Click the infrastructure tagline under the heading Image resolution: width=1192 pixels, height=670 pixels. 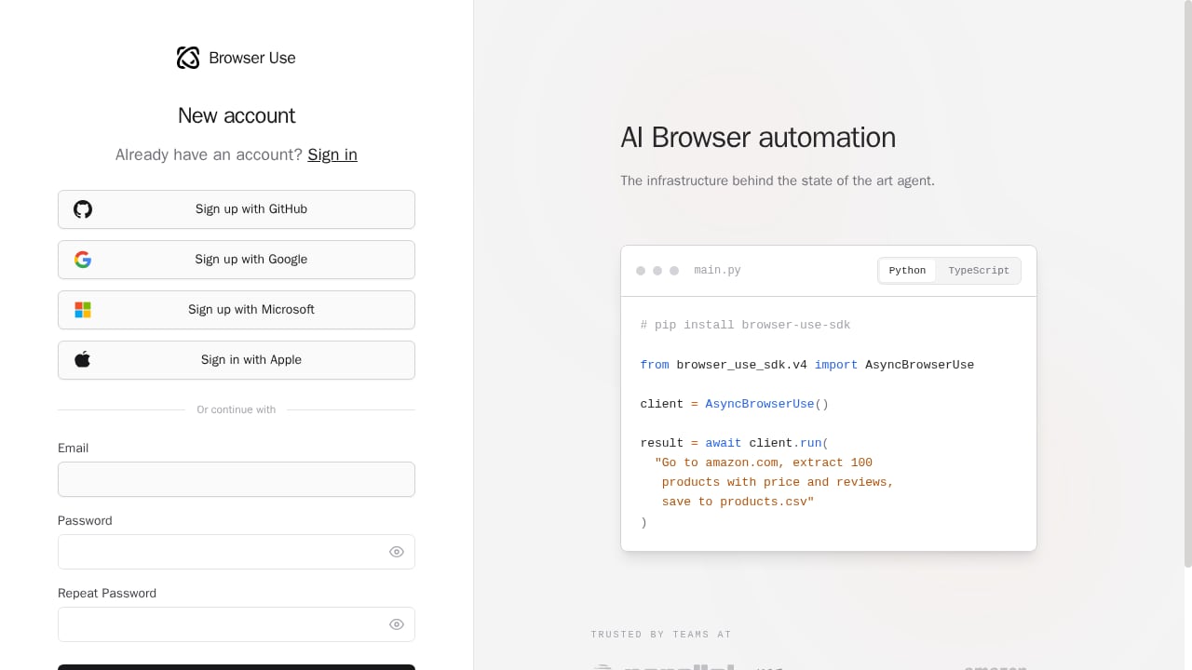point(778,181)
